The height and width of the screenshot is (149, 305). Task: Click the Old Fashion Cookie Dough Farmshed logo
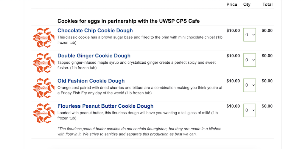tap(44, 88)
